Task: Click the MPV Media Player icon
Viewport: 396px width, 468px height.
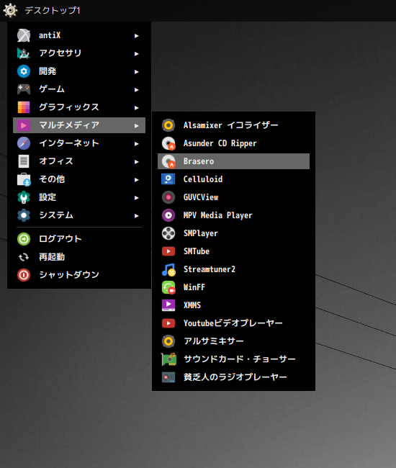Action: (168, 215)
